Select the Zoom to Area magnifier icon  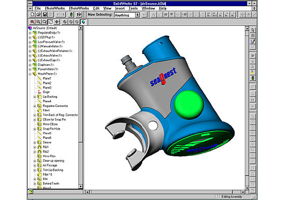click(x=39, y=22)
